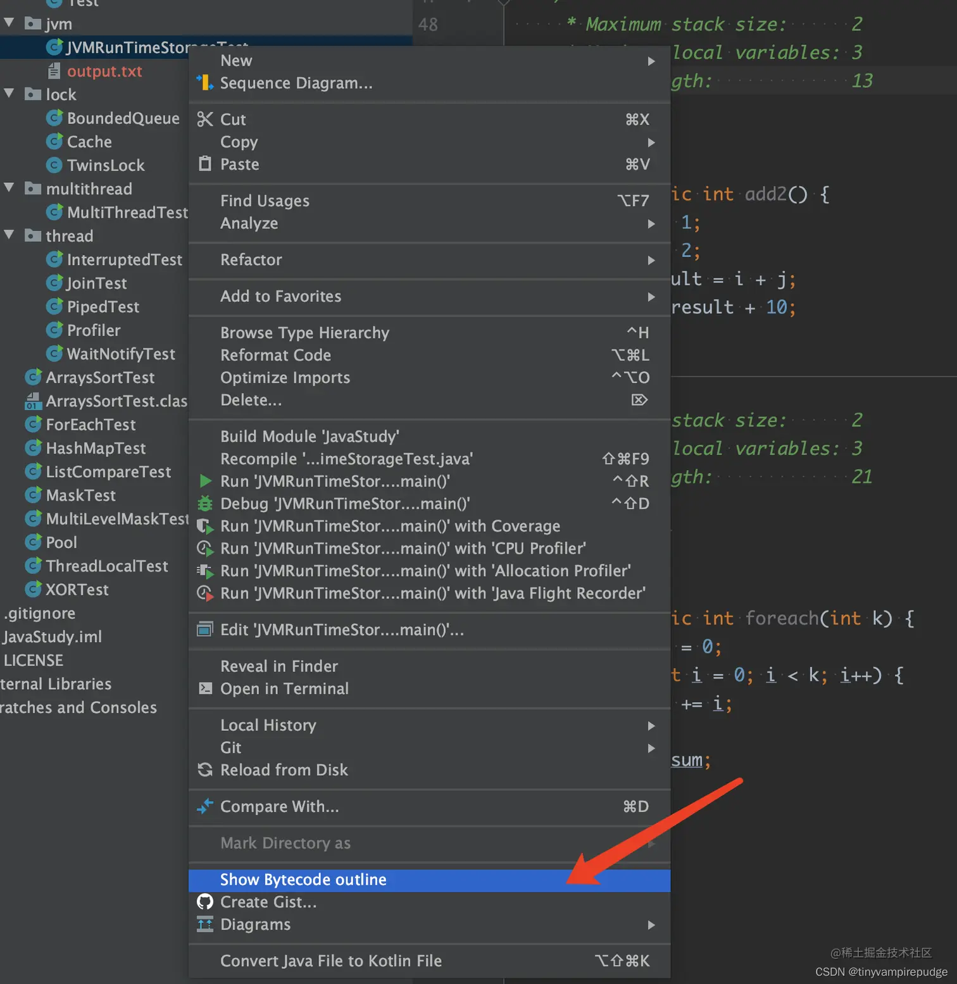Open the Refactor submenu
The height and width of the screenshot is (984, 957).
pos(430,259)
